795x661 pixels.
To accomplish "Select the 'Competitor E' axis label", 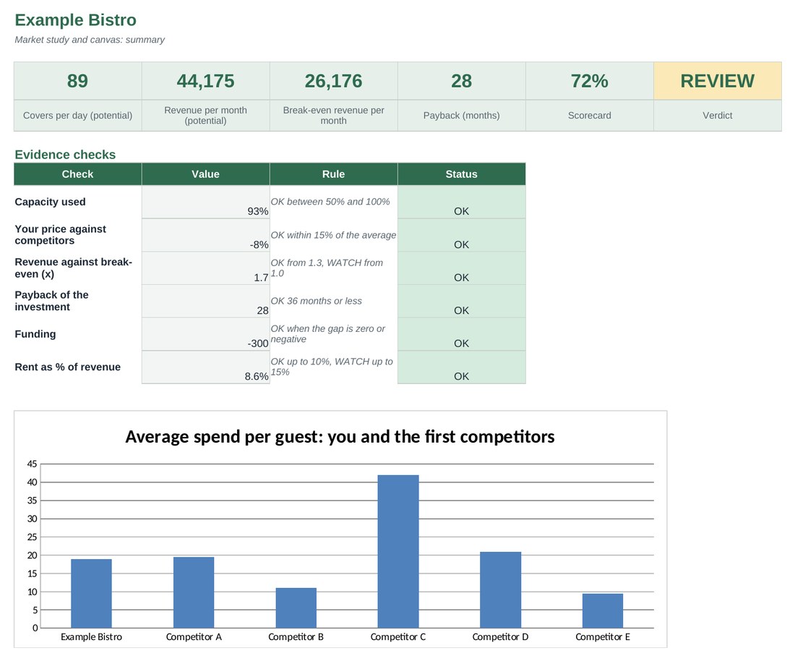I will tap(603, 636).
